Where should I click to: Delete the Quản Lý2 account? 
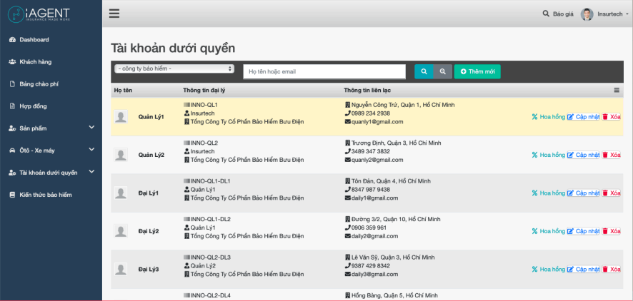pyautogui.click(x=611, y=155)
